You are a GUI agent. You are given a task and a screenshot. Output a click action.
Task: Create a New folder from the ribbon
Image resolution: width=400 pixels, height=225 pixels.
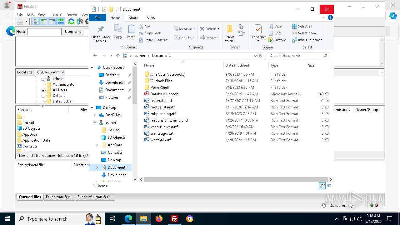[230, 34]
